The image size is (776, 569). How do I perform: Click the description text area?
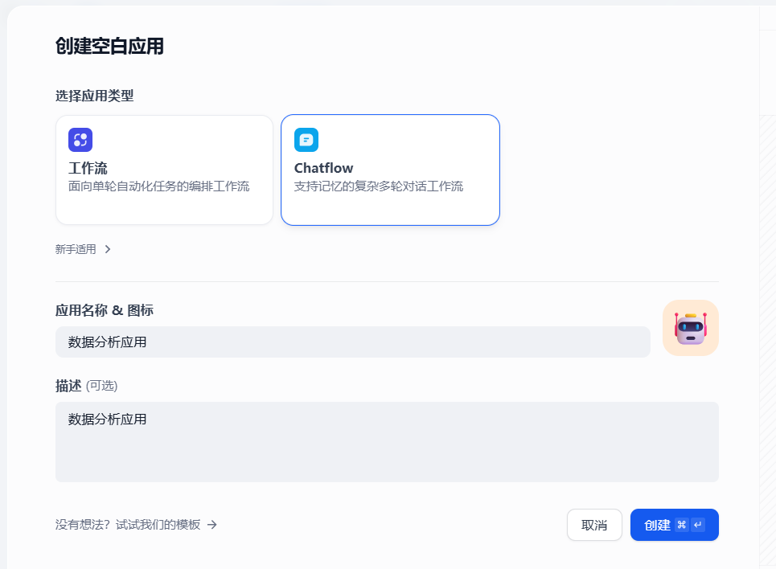[x=387, y=442]
